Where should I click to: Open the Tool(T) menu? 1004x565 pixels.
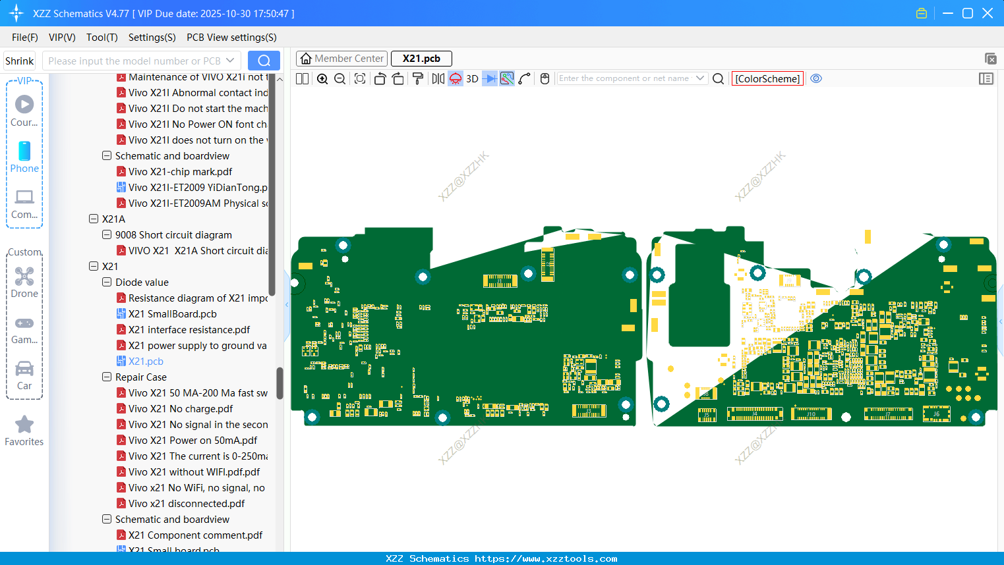[102, 38]
